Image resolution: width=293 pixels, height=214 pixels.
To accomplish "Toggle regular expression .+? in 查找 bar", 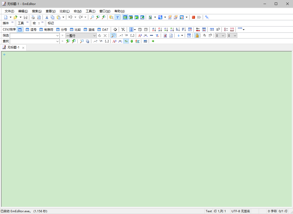I will click(x=95, y=41).
